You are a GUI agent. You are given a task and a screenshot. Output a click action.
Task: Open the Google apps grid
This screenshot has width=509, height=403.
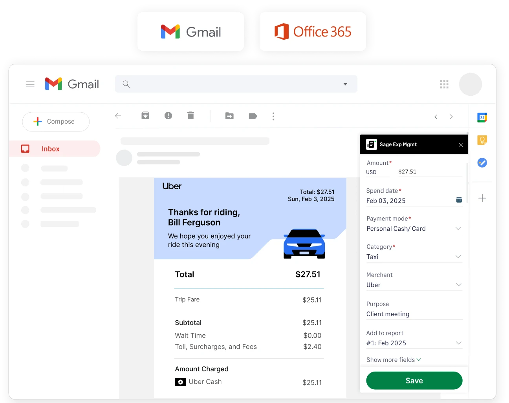444,84
